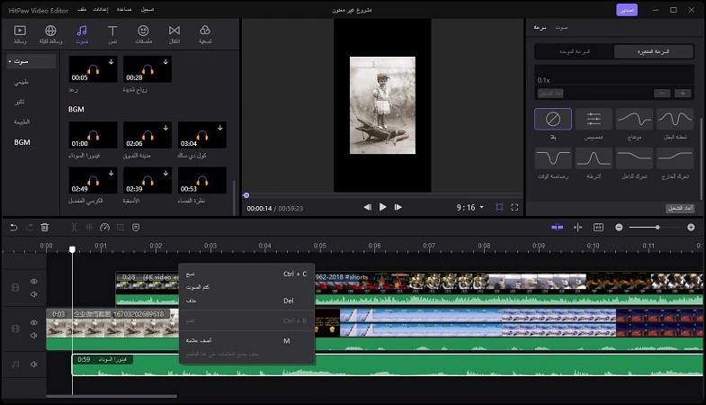Mute the bottom audio track's speaker

point(34,364)
